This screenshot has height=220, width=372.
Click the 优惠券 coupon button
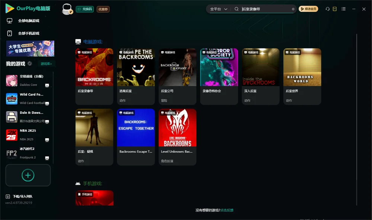103,9
